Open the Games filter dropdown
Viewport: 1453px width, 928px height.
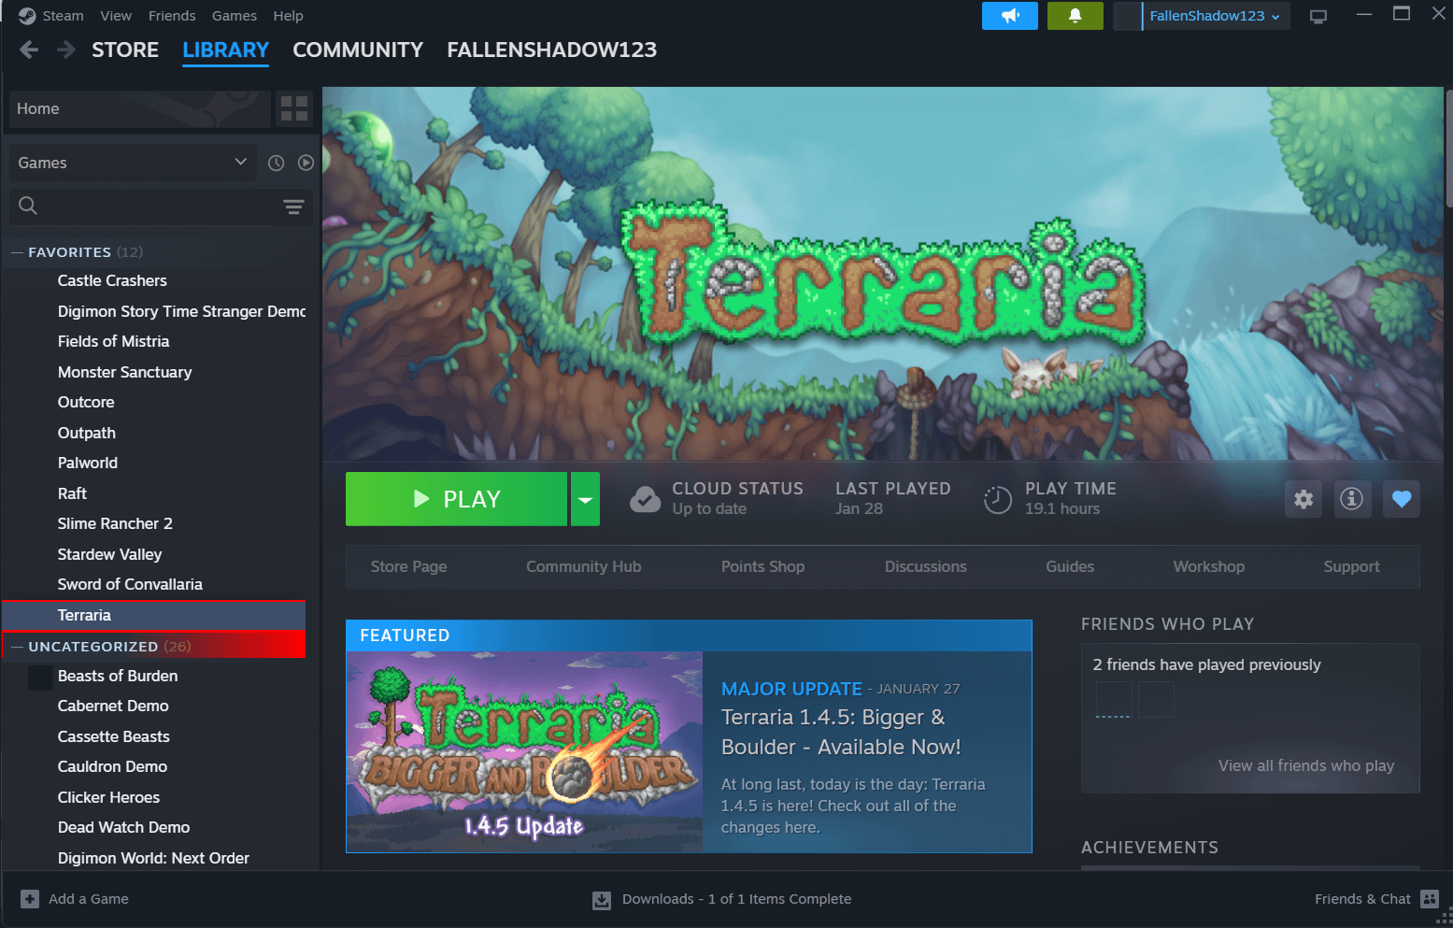pyautogui.click(x=133, y=163)
